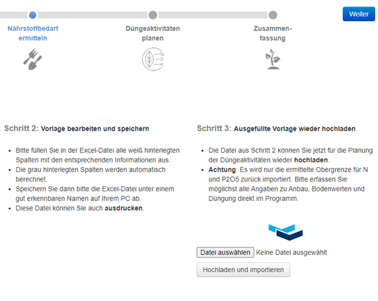The height and width of the screenshot is (301, 378).
Task: Click the blue Weiter button
Action: click(359, 14)
